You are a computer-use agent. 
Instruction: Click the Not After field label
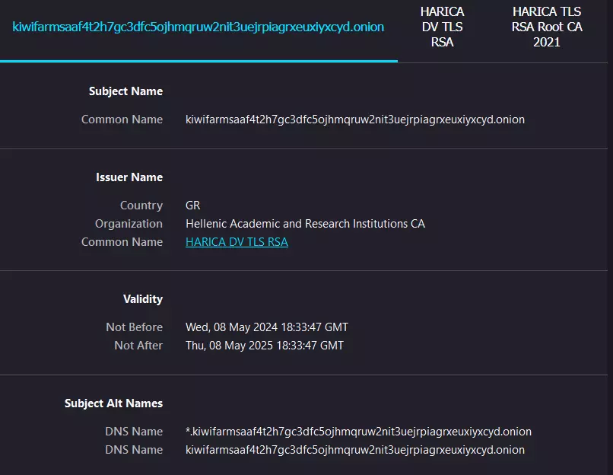coord(138,345)
